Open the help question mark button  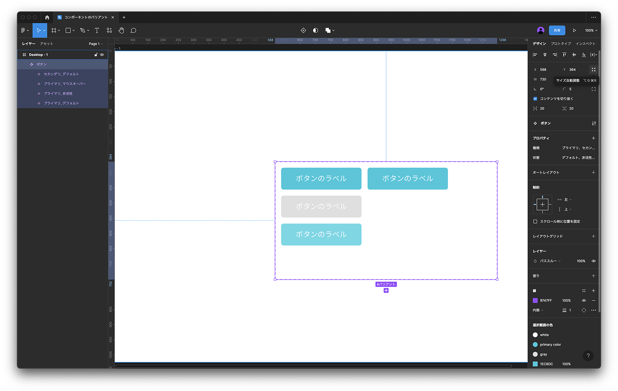coord(588,356)
